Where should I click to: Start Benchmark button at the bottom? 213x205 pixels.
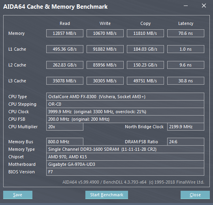pos(107,195)
